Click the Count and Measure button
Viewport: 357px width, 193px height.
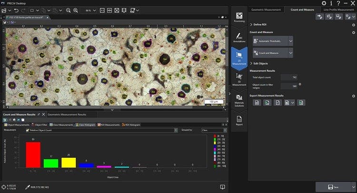coord(269,53)
